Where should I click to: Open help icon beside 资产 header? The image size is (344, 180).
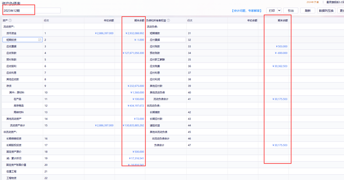click(x=10, y=20)
